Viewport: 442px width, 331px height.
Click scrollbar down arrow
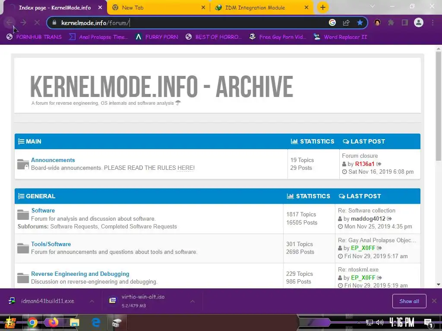[x=438, y=284]
